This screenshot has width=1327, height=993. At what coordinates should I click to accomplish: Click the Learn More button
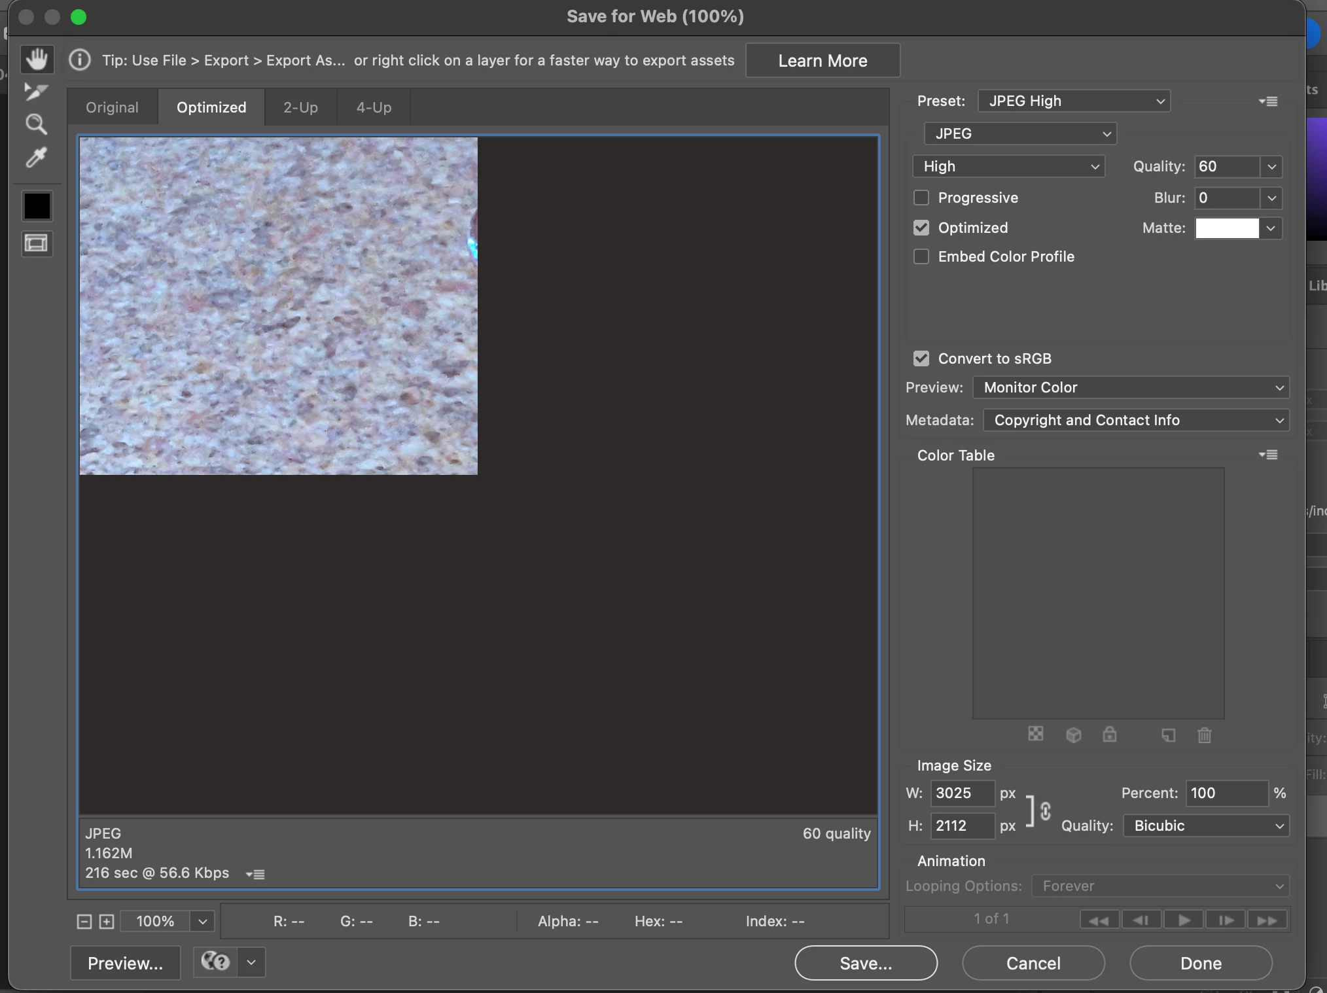click(x=823, y=61)
